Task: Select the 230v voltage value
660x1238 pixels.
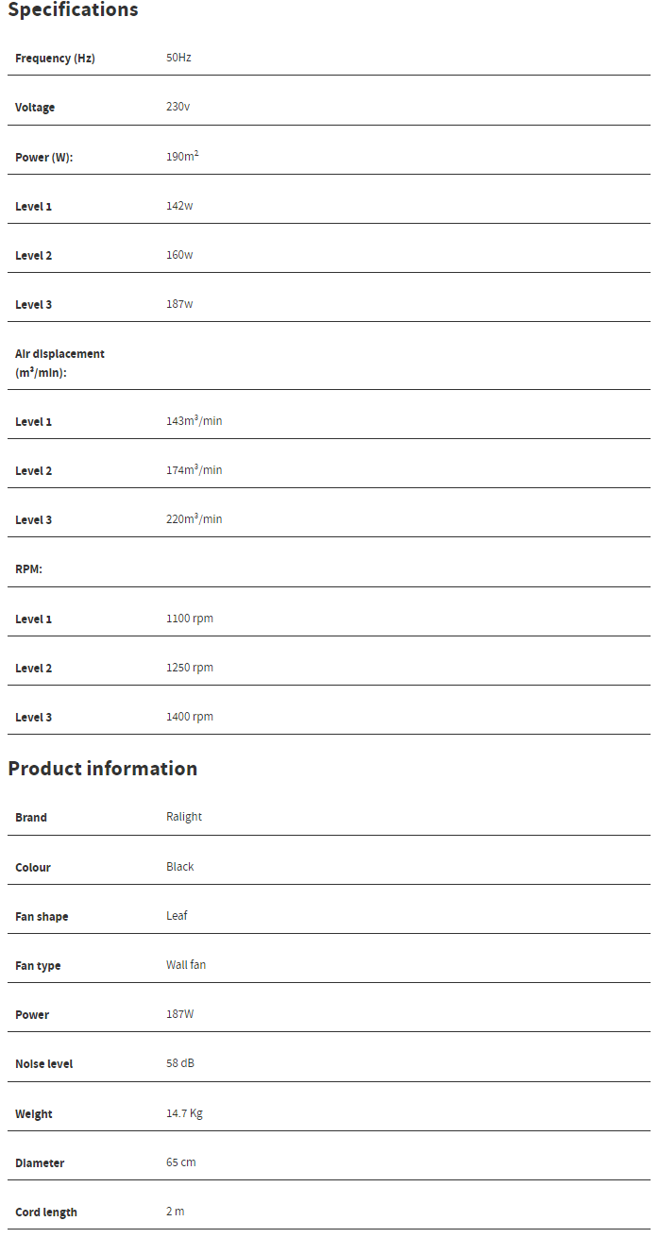Action: coord(178,107)
